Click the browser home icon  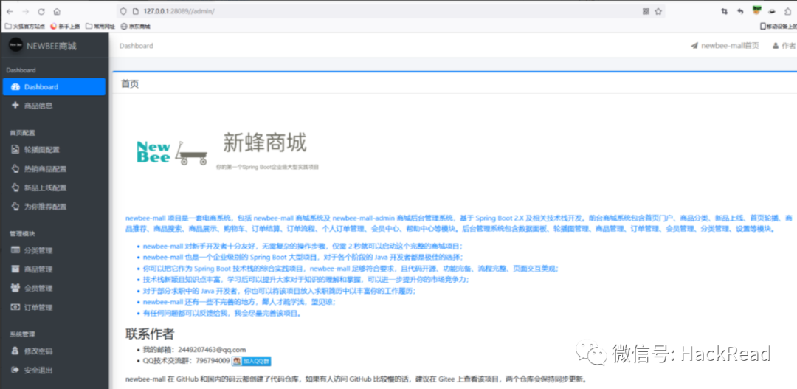coord(57,11)
